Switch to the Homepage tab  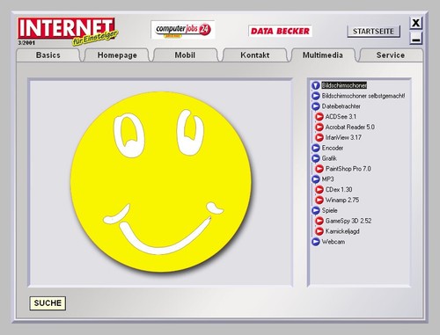[x=117, y=55]
